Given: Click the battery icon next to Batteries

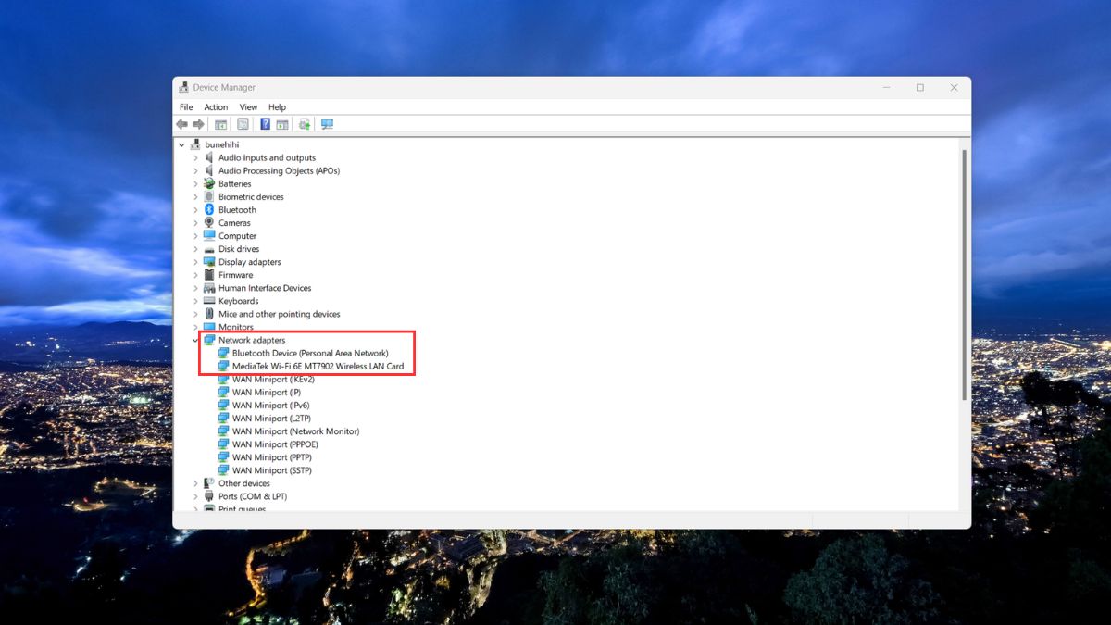Looking at the screenshot, I should pyautogui.click(x=209, y=184).
